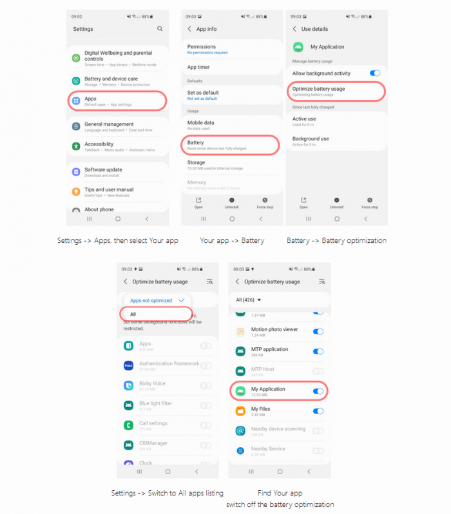Screen dimensions: 451x514
Task: Toggle the Call settings switch
Action: [x=206, y=426]
